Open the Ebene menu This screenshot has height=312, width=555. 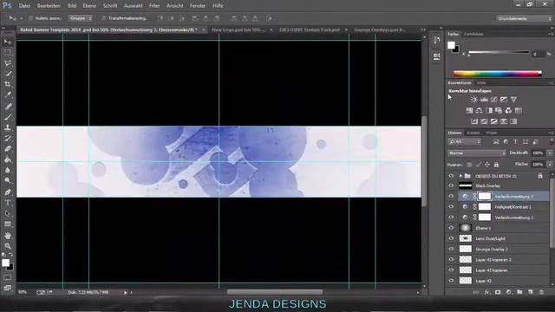click(x=89, y=6)
